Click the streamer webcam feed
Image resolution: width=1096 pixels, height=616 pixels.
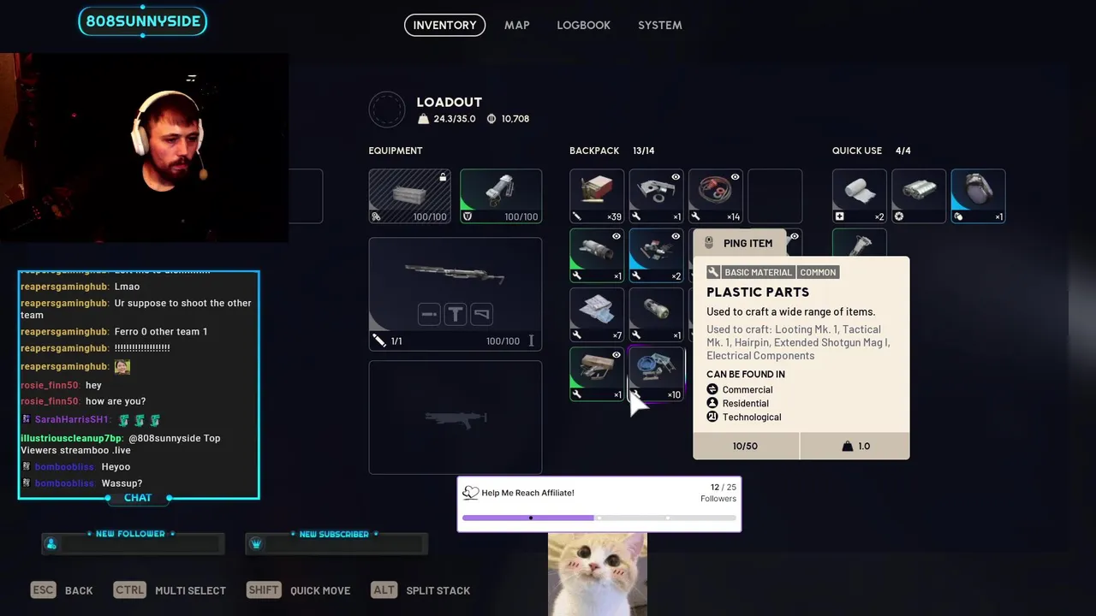pyautogui.click(x=144, y=148)
